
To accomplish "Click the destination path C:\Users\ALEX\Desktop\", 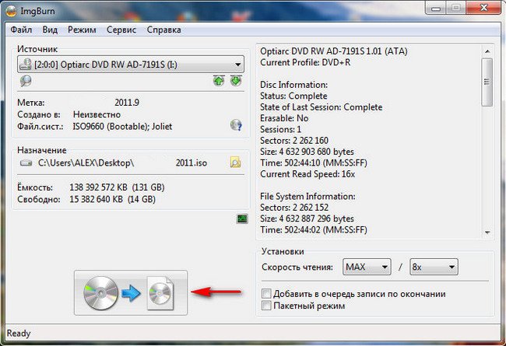I will pyautogui.click(x=86, y=163).
